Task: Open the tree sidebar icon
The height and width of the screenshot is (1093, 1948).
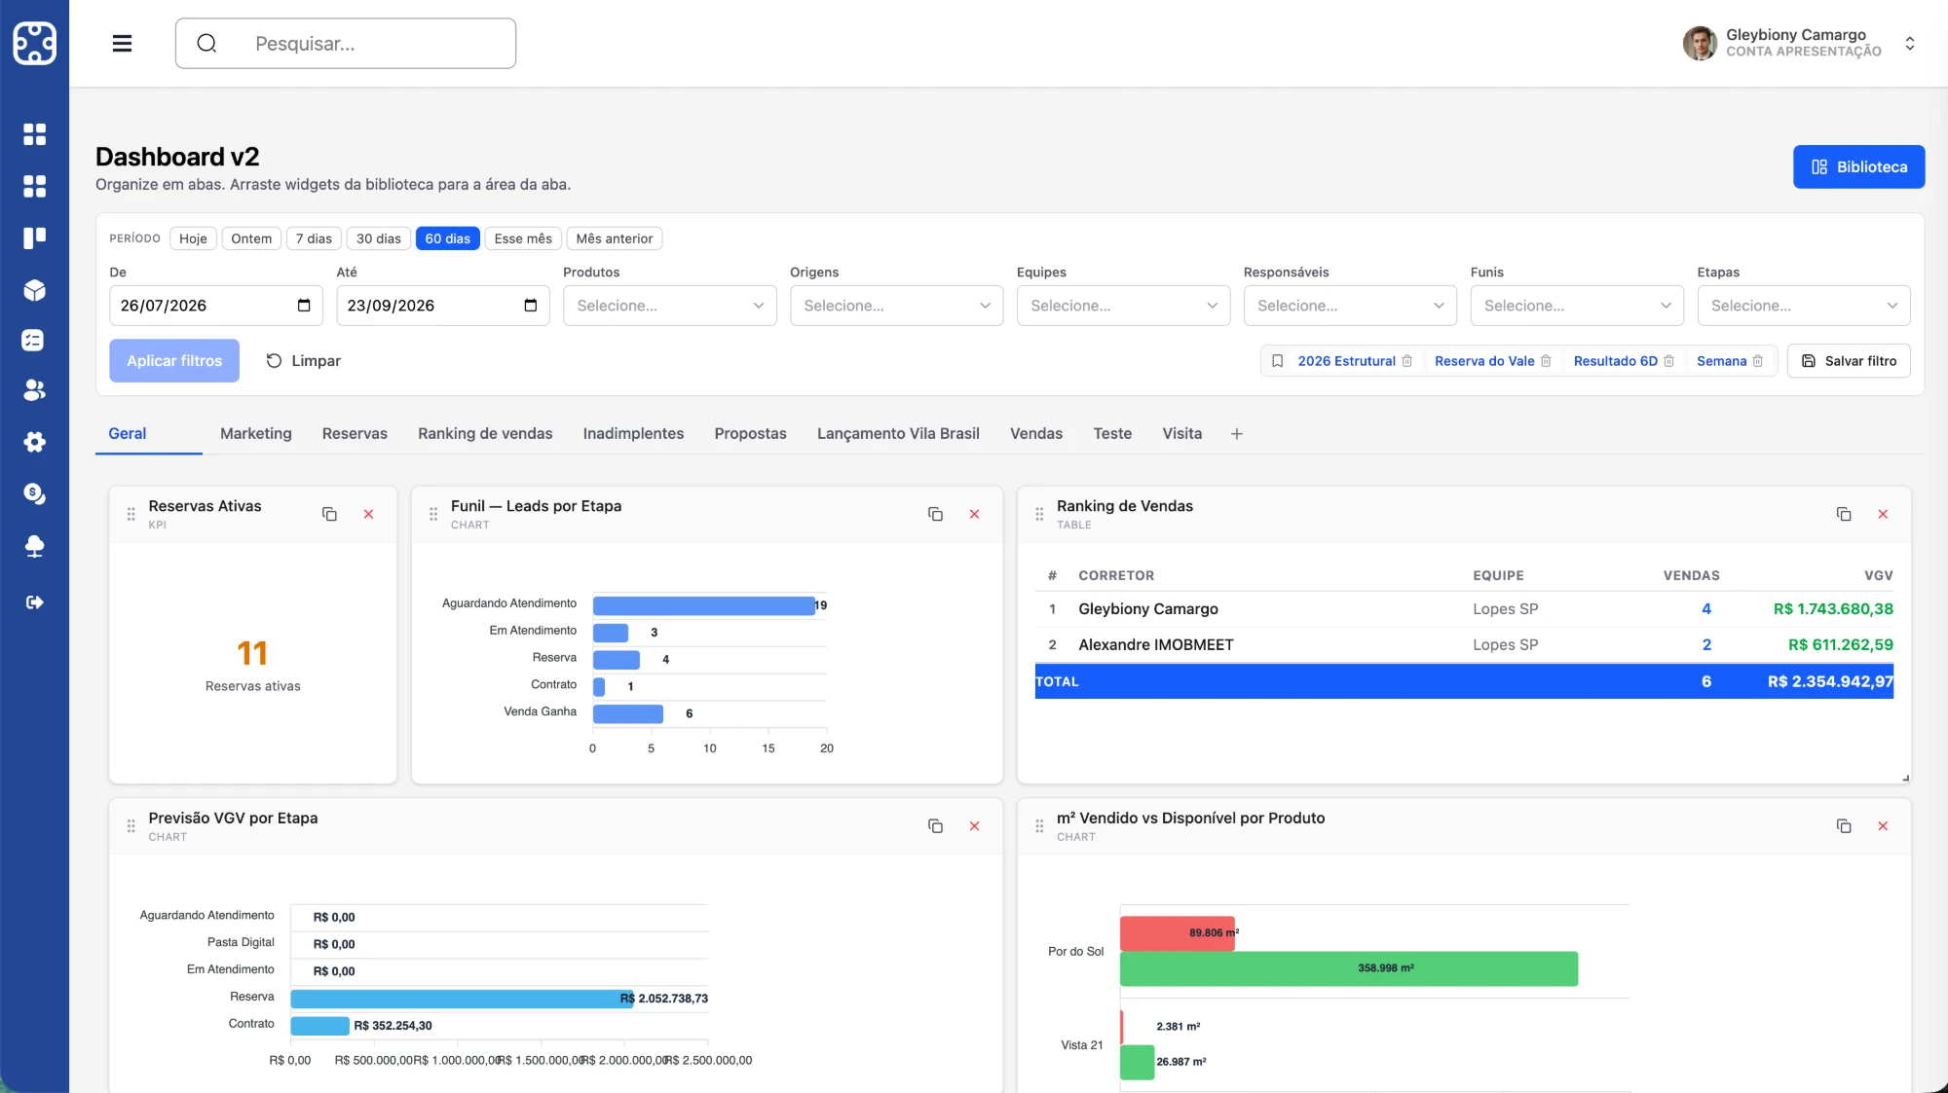Action: (x=35, y=546)
